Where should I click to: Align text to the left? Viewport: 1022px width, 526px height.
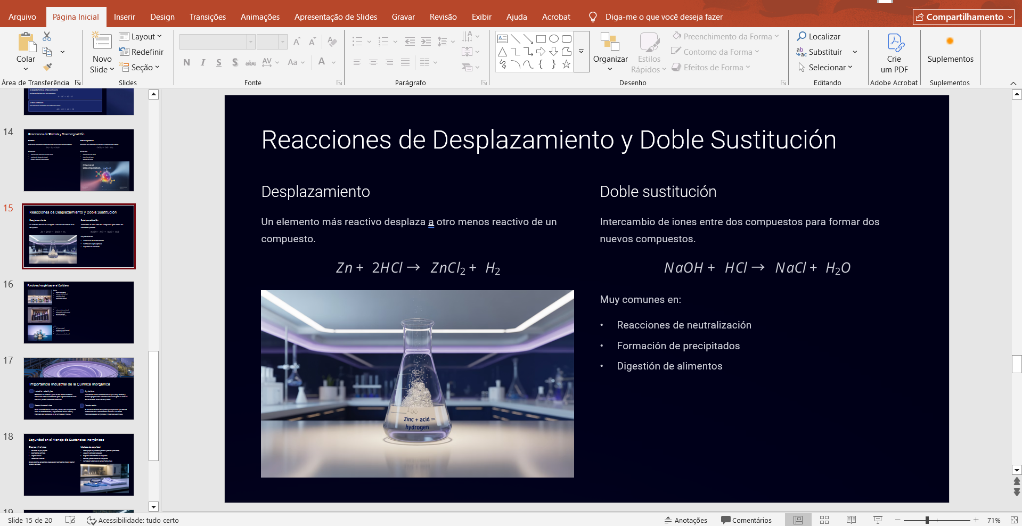(x=357, y=62)
